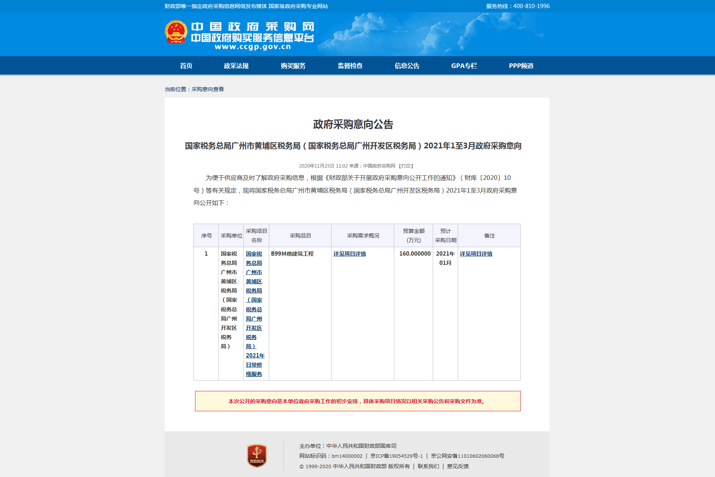Viewport: 715px width, 477px height.
Task: Click the 意见反馈 footer link
Action: 458,466
